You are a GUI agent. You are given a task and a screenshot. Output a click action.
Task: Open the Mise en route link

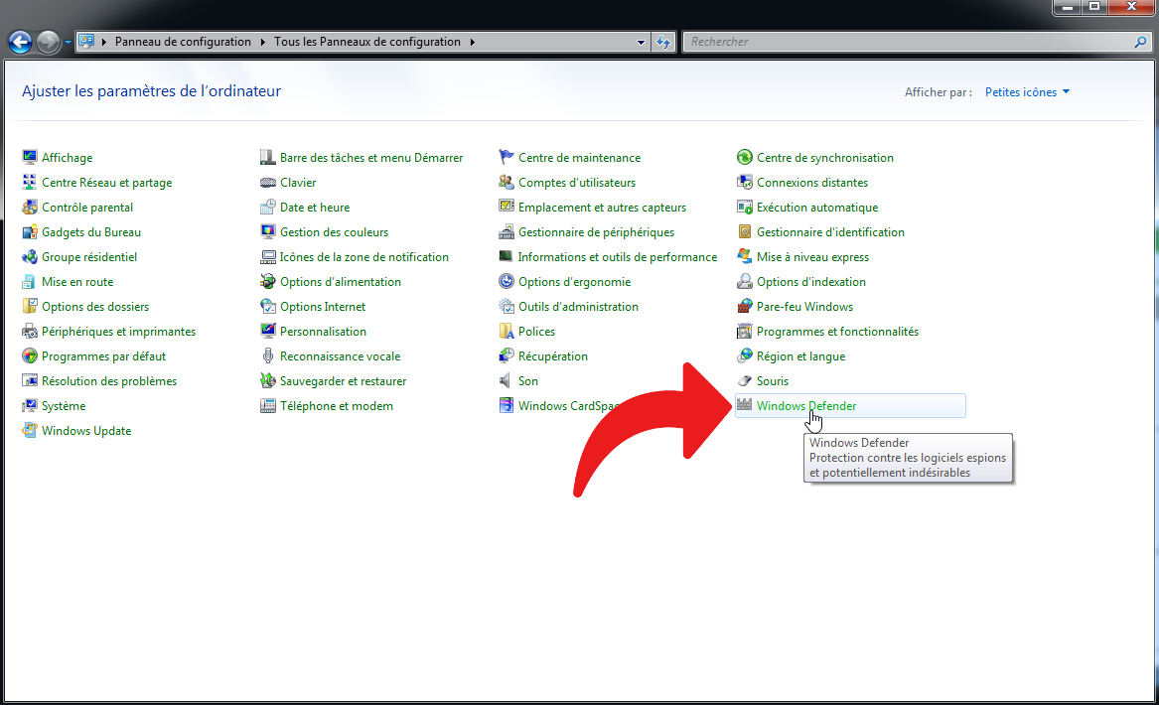coord(77,282)
